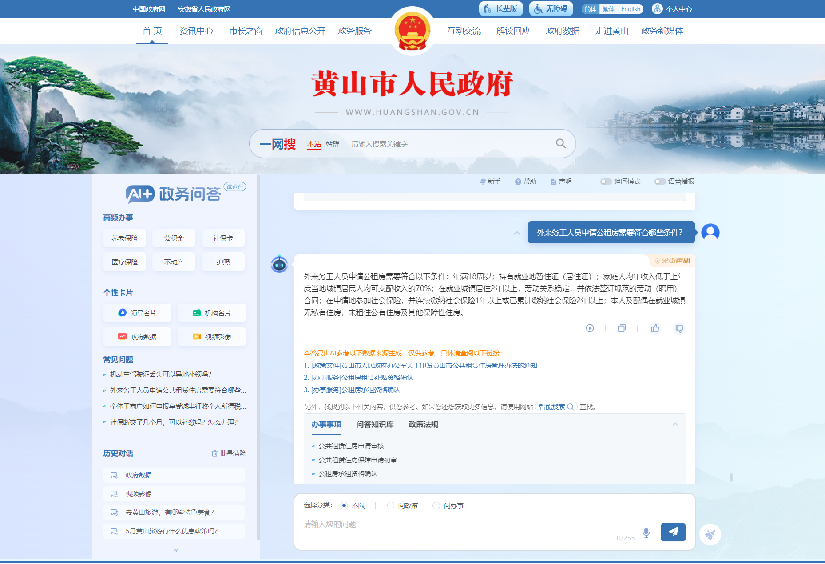The image size is (825, 564).
Task: Open 中国政府网 top link
Action: (149, 9)
